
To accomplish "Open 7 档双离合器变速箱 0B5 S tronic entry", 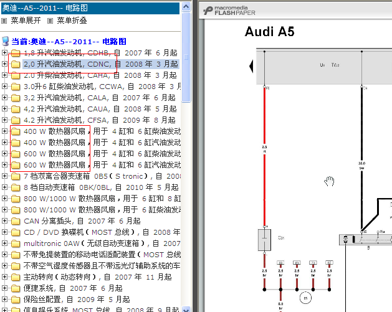I will click(102, 176).
